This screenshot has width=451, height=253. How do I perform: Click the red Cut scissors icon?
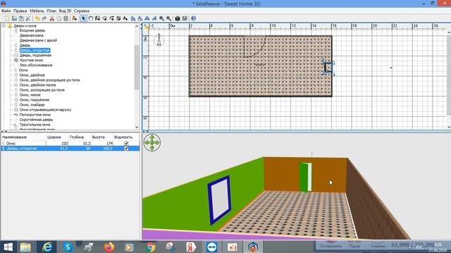pyautogui.click(x=51, y=18)
